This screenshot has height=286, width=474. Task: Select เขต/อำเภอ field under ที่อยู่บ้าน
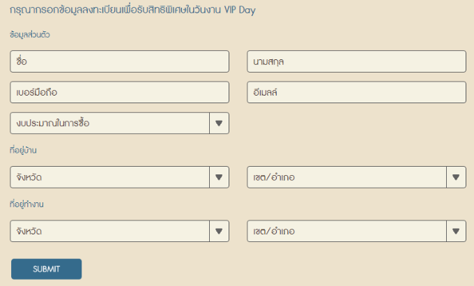pyautogui.click(x=346, y=177)
